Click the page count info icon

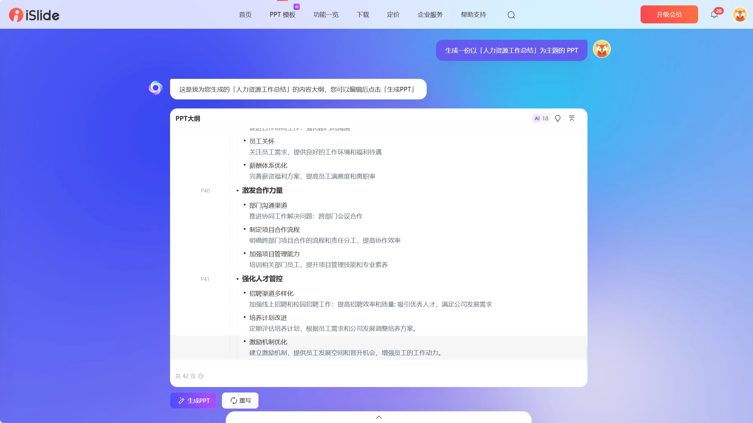(201, 376)
